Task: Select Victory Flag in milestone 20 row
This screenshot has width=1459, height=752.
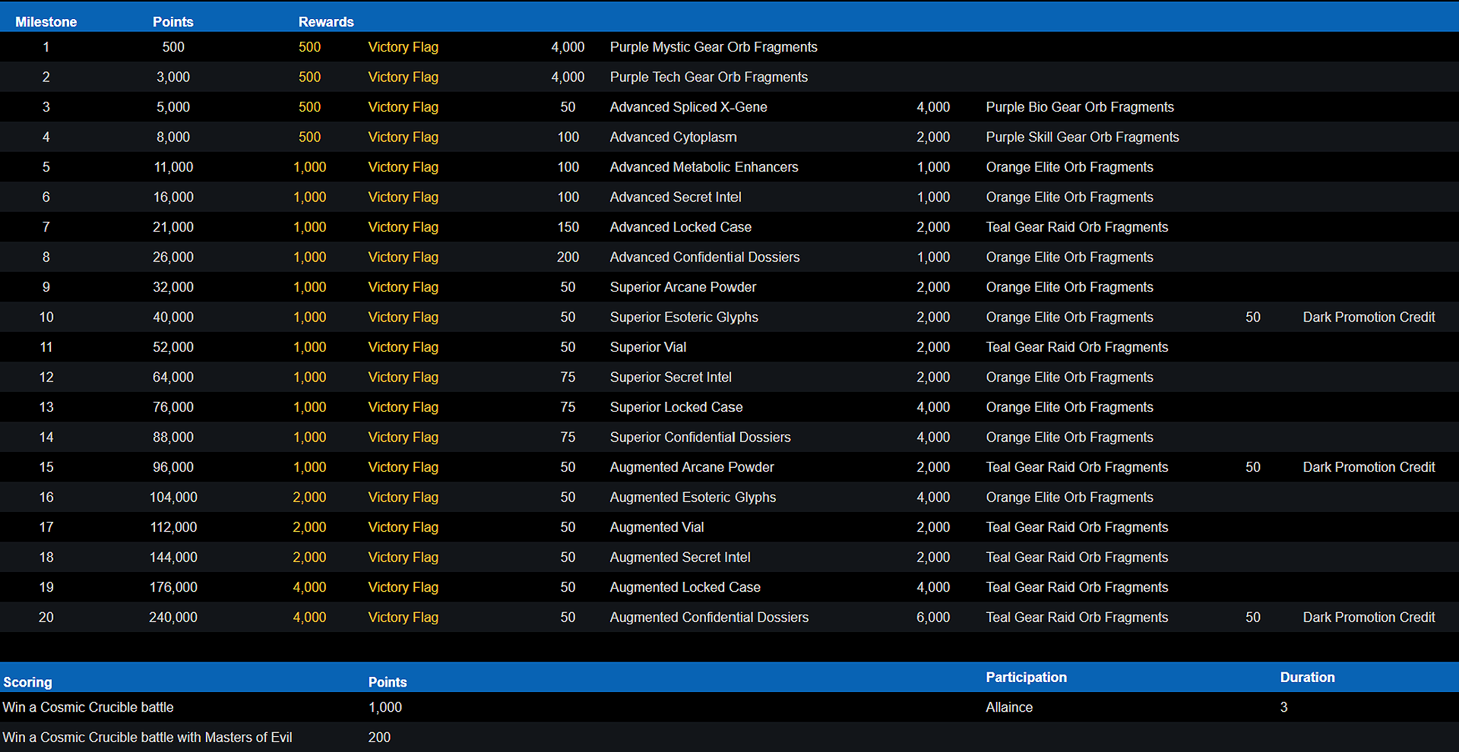Action: [x=403, y=618]
